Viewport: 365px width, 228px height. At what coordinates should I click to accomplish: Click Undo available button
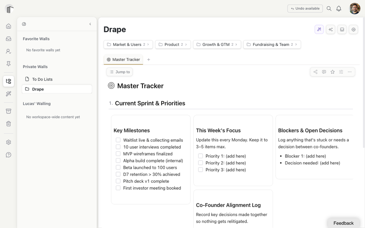pyautogui.click(x=305, y=9)
